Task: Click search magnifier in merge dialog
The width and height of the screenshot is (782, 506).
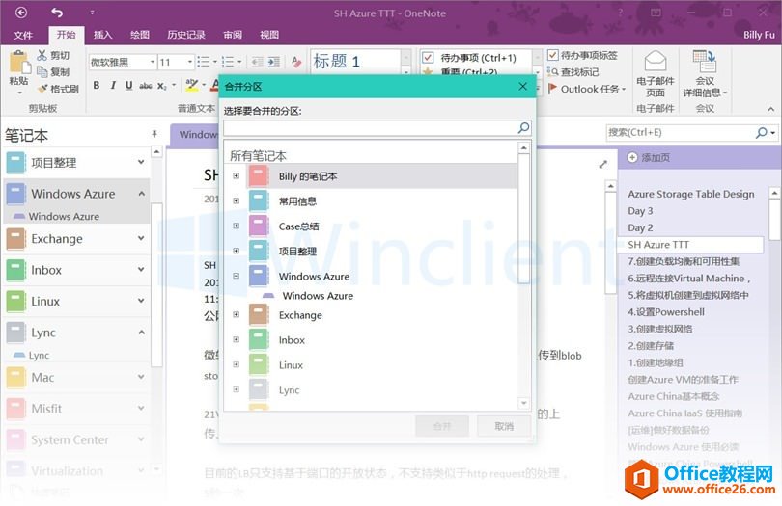Action: click(x=523, y=128)
